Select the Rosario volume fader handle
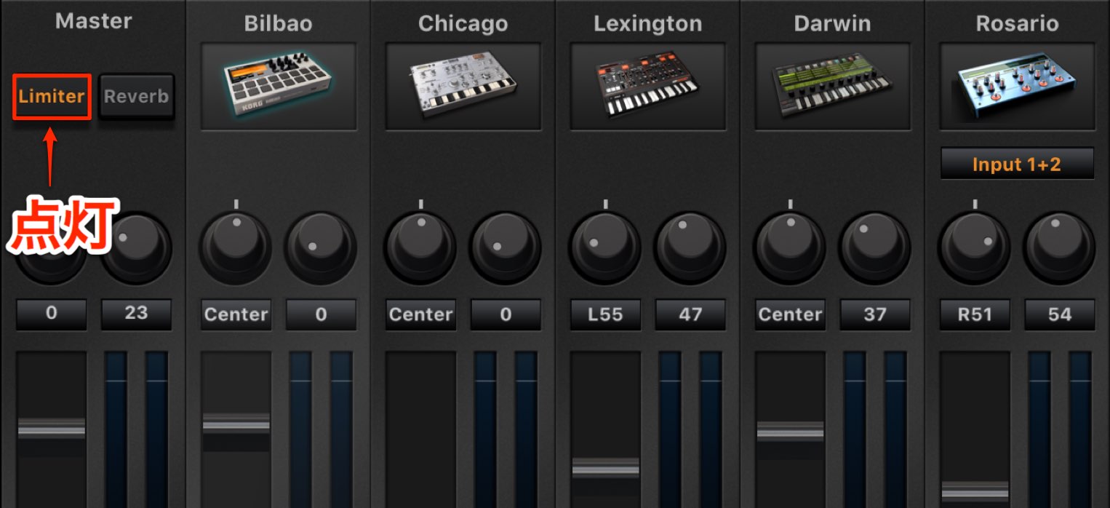Screen dimensions: 1110x508 (975, 490)
